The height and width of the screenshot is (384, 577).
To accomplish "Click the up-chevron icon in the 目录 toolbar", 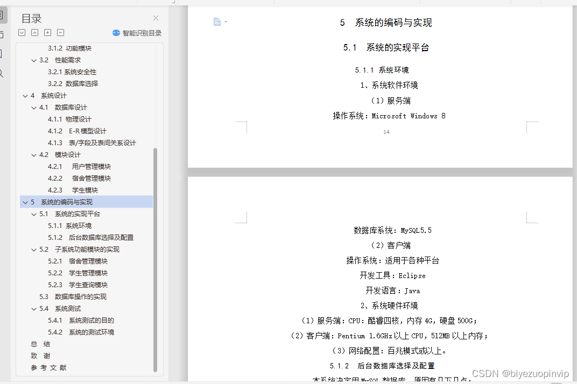I will coord(34,32).
